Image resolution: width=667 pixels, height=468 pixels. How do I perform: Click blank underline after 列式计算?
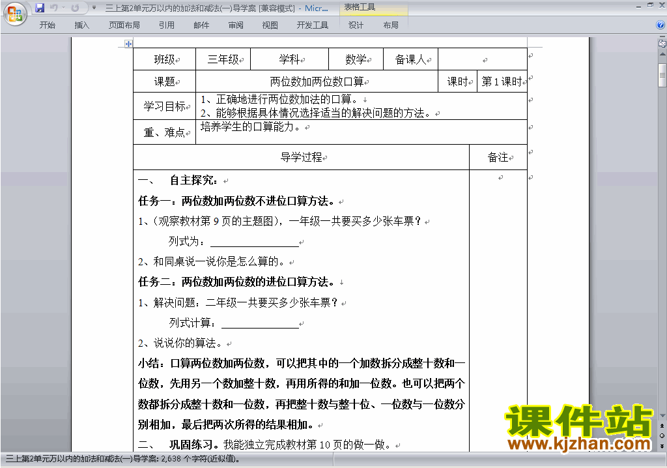(260, 323)
